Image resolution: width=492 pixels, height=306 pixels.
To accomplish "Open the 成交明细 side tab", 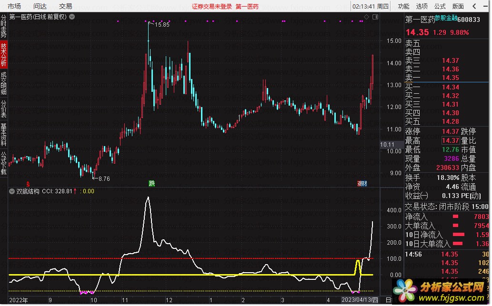I will coord(3,83).
